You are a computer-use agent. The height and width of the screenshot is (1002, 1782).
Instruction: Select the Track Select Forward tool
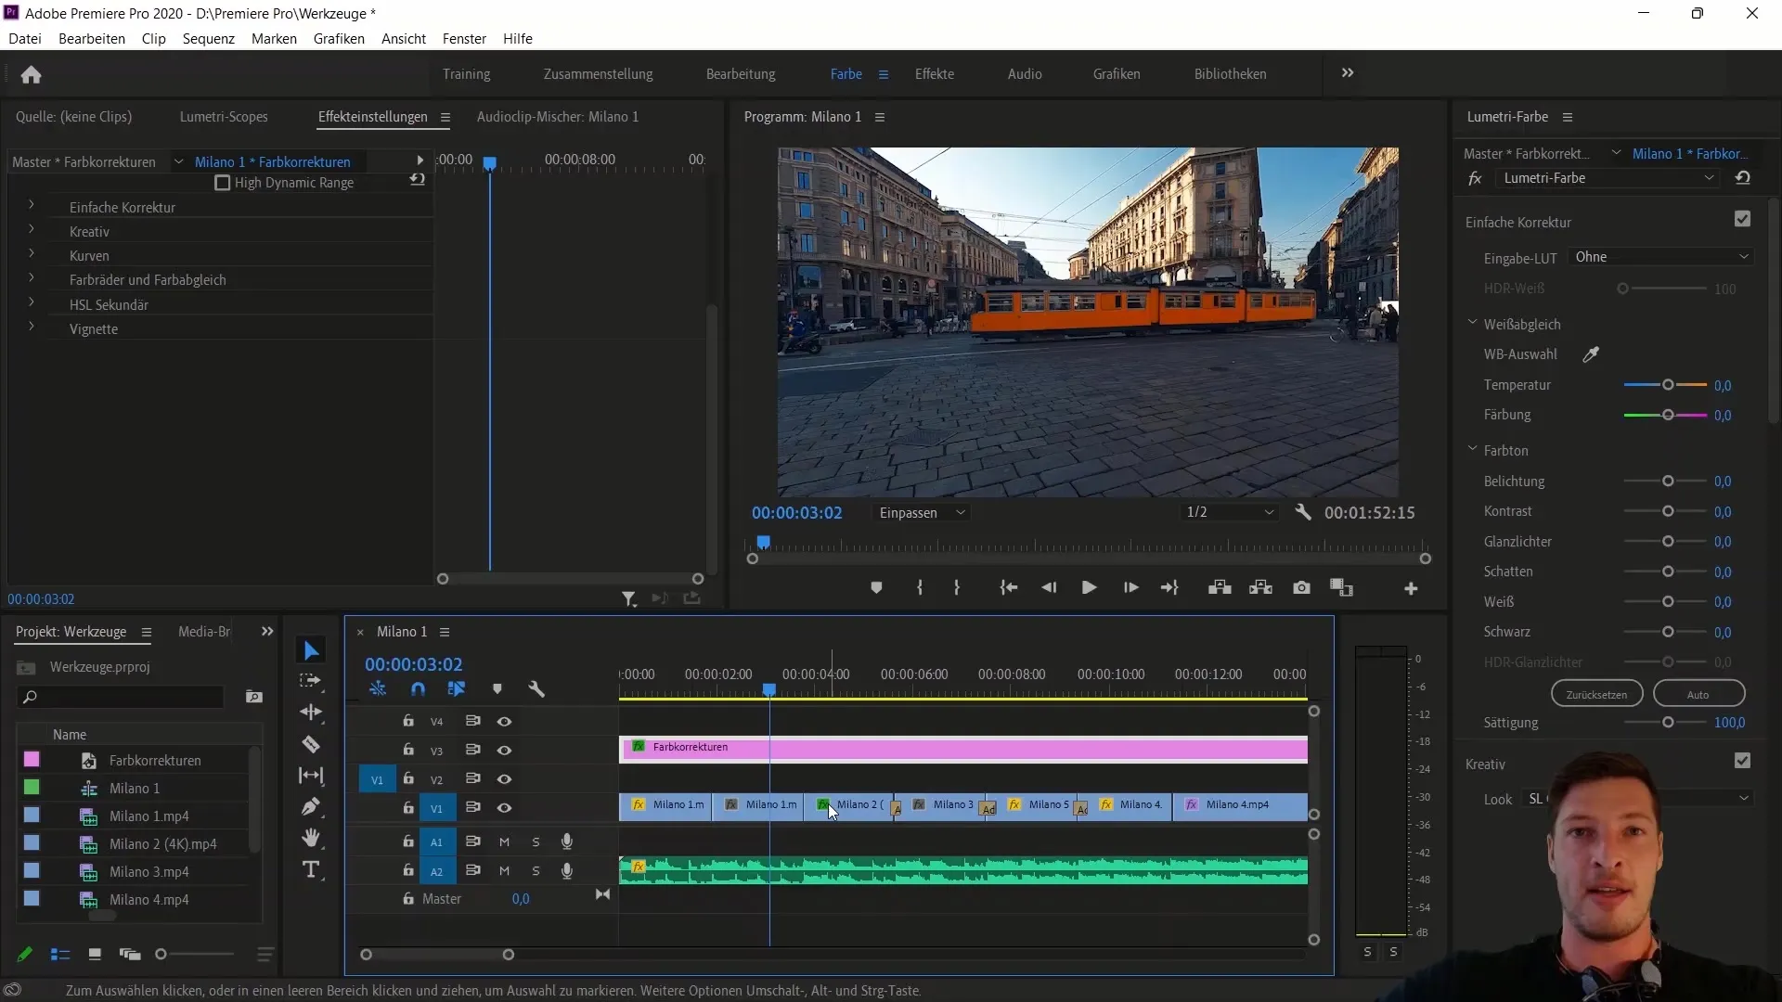pyautogui.click(x=311, y=681)
